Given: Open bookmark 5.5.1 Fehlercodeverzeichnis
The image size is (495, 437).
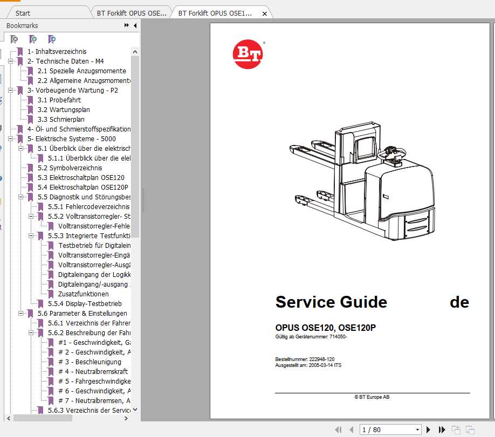Looking at the screenshot, I should click(x=89, y=207).
